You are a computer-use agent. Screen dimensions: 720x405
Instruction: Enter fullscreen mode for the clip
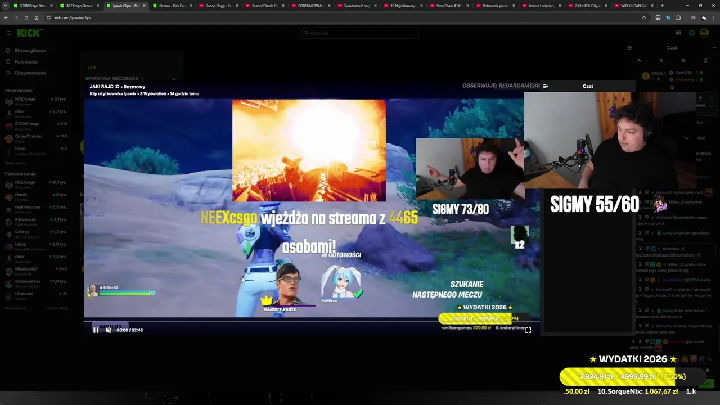tap(528, 331)
